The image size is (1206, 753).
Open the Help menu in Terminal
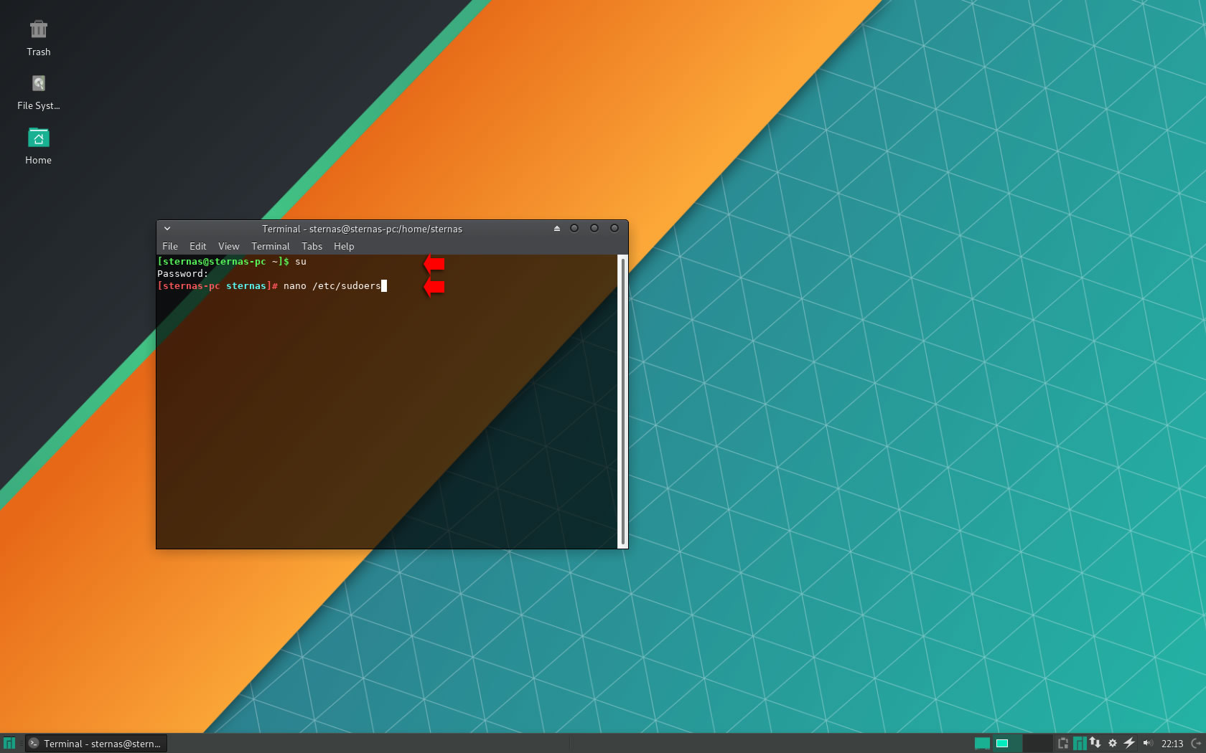coord(344,246)
